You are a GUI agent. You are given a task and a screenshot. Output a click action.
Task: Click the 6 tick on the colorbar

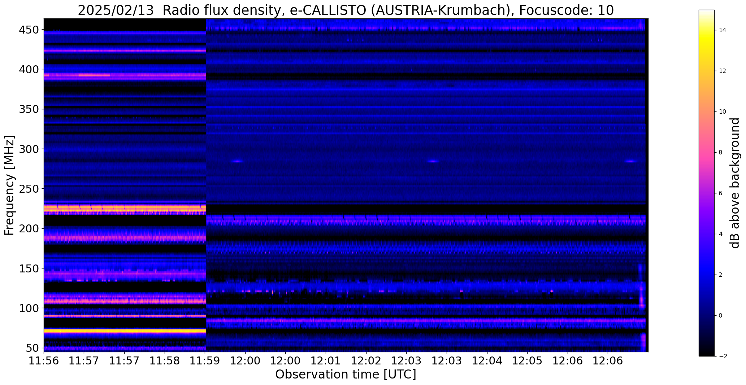point(721,193)
